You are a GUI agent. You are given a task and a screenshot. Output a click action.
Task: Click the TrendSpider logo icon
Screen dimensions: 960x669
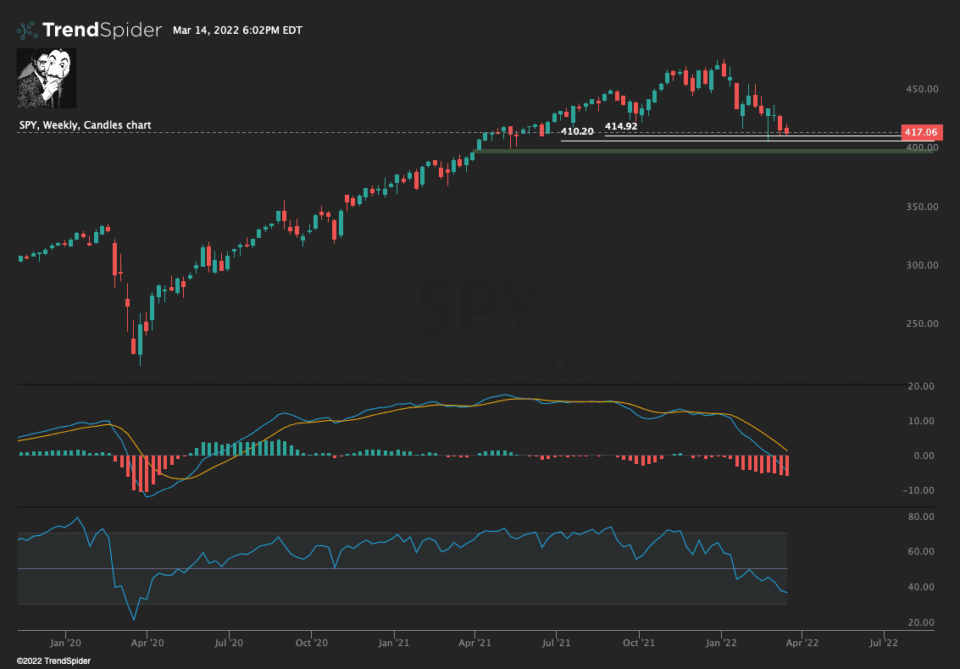pyautogui.click(x=28, y=30)
